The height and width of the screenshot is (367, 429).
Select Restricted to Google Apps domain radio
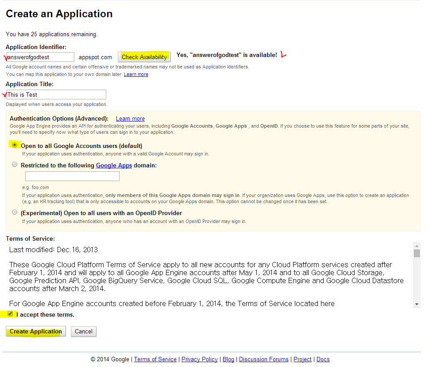[x=15, y=165]
